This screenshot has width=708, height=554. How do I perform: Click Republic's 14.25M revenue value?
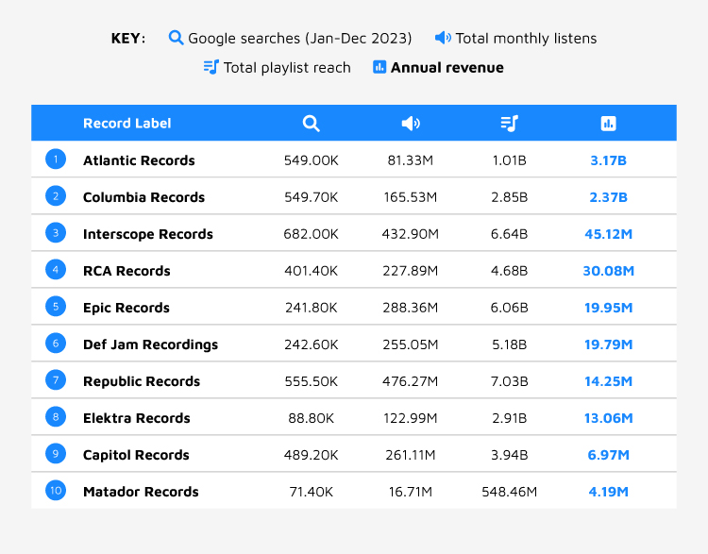coord(608,381)
